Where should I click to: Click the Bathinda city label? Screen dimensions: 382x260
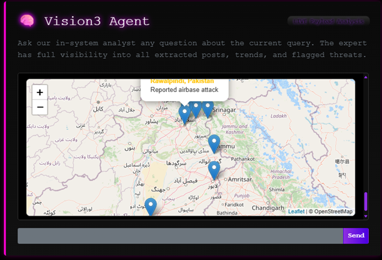(x=227, y=212)
